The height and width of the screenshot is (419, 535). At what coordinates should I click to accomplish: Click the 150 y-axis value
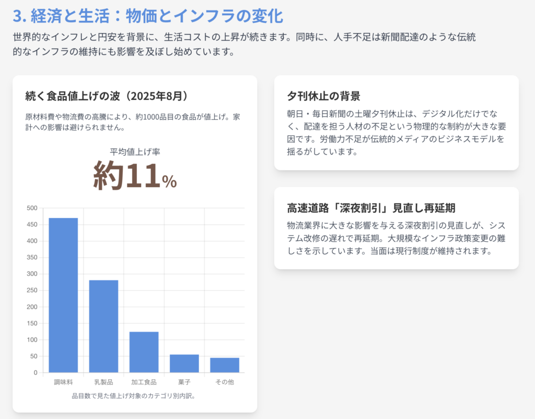[x=32, y=323]
